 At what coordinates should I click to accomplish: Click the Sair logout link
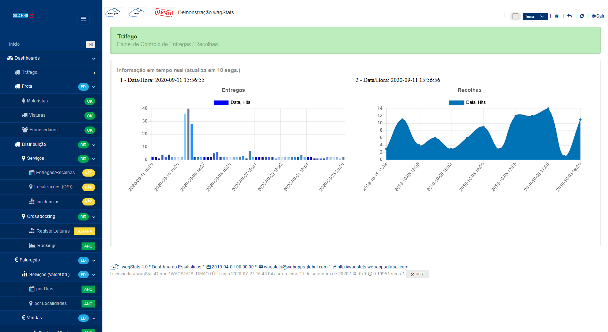[598, 16]
